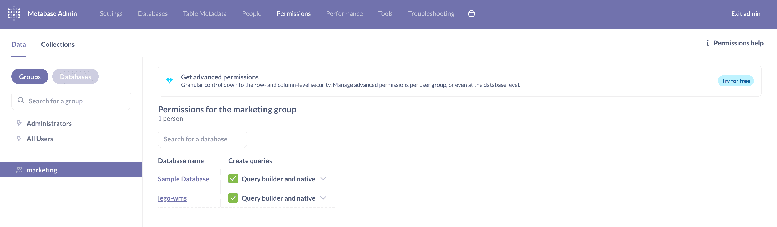Open the Collections permissions tab
Screen dimensions: 777x227
point(58,44)
